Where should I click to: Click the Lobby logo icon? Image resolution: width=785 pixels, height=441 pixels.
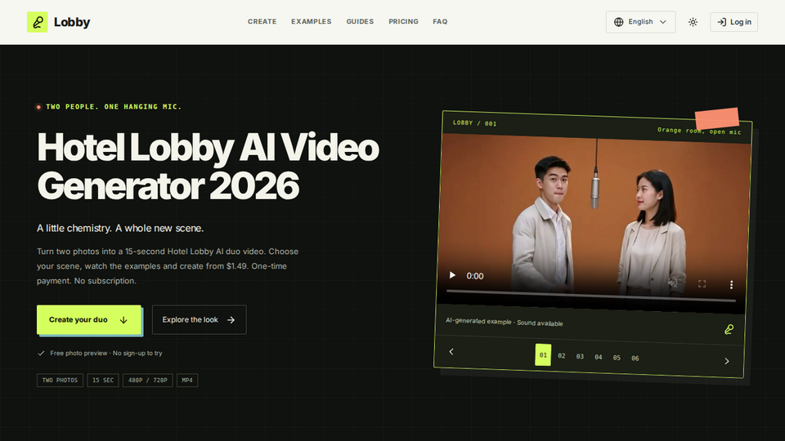coord(37,22)
